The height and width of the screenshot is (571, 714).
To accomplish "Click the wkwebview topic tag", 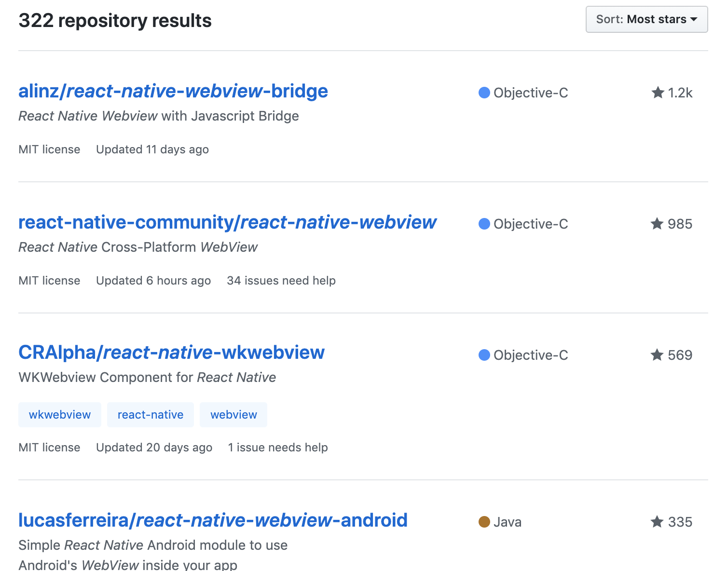I will [x=60, y=415].
